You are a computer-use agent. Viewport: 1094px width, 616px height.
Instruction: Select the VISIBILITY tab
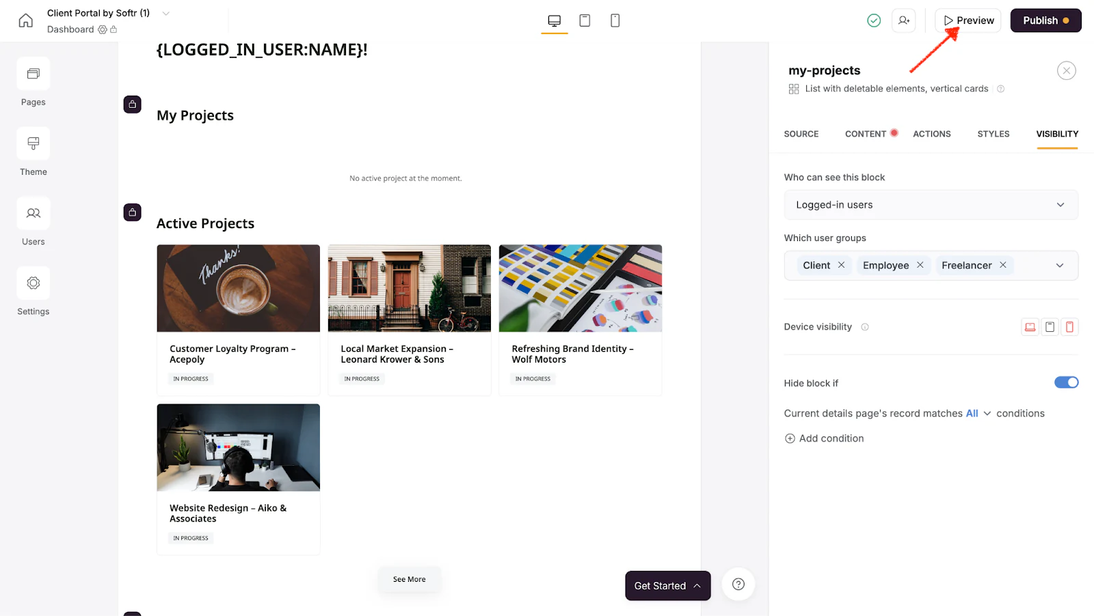coord(1057,134)
